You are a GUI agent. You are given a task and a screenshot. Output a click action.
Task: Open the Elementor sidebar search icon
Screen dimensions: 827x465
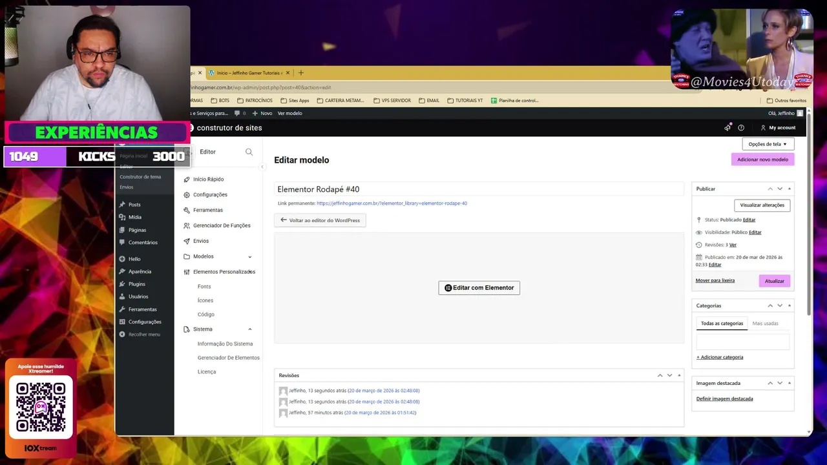(249, 152)
